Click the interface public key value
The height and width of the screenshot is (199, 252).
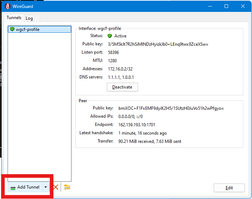[158, 44]
